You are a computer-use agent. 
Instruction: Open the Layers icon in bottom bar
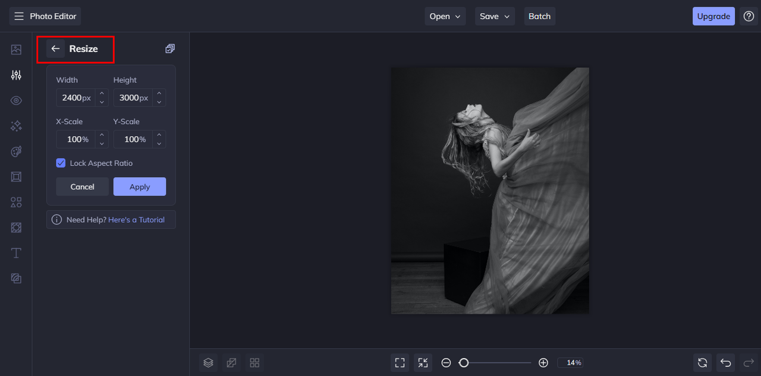(x=208, y=362)
